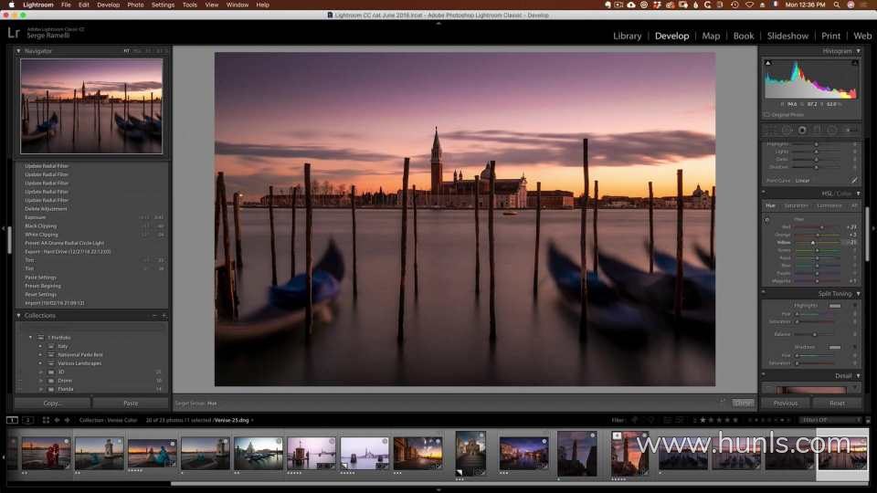This screenshot has height=493, width=877.
Task: Select the Exposure history step
Action: [x=35, y=217]
